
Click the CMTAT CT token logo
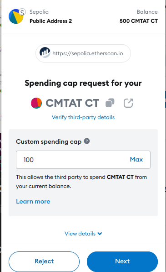(36, 103)
